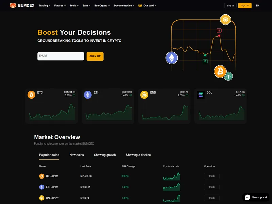The width and height of the screenshot is (272, 204).
Task: Select the Showing growth tab
Action: click(105, 155)
